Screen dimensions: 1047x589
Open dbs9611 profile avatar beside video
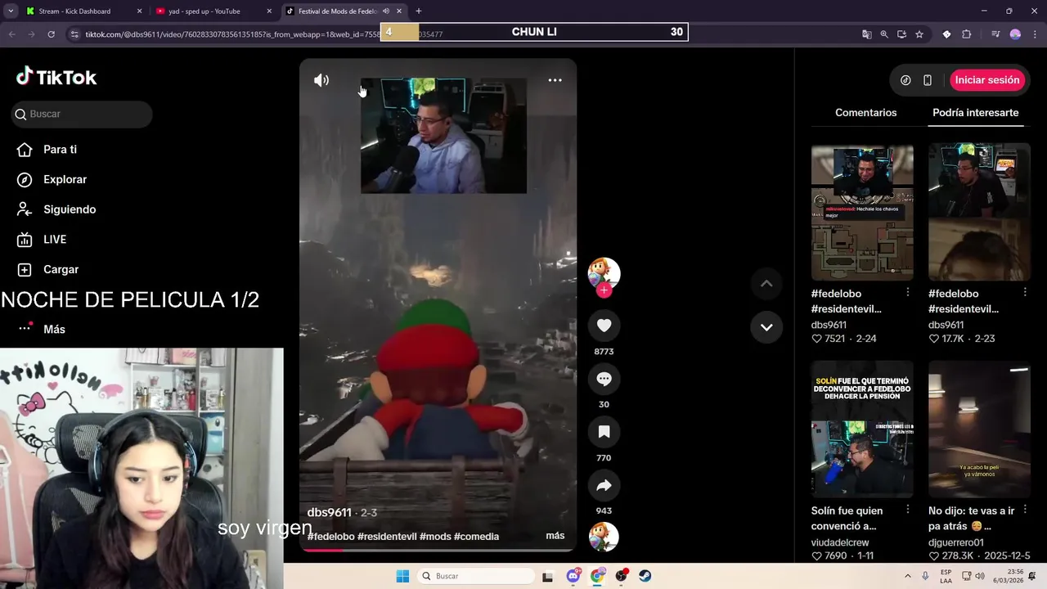point(604,272)
